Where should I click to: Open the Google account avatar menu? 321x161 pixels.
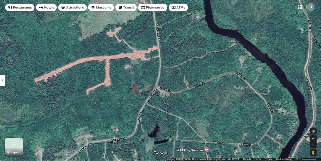310,7
